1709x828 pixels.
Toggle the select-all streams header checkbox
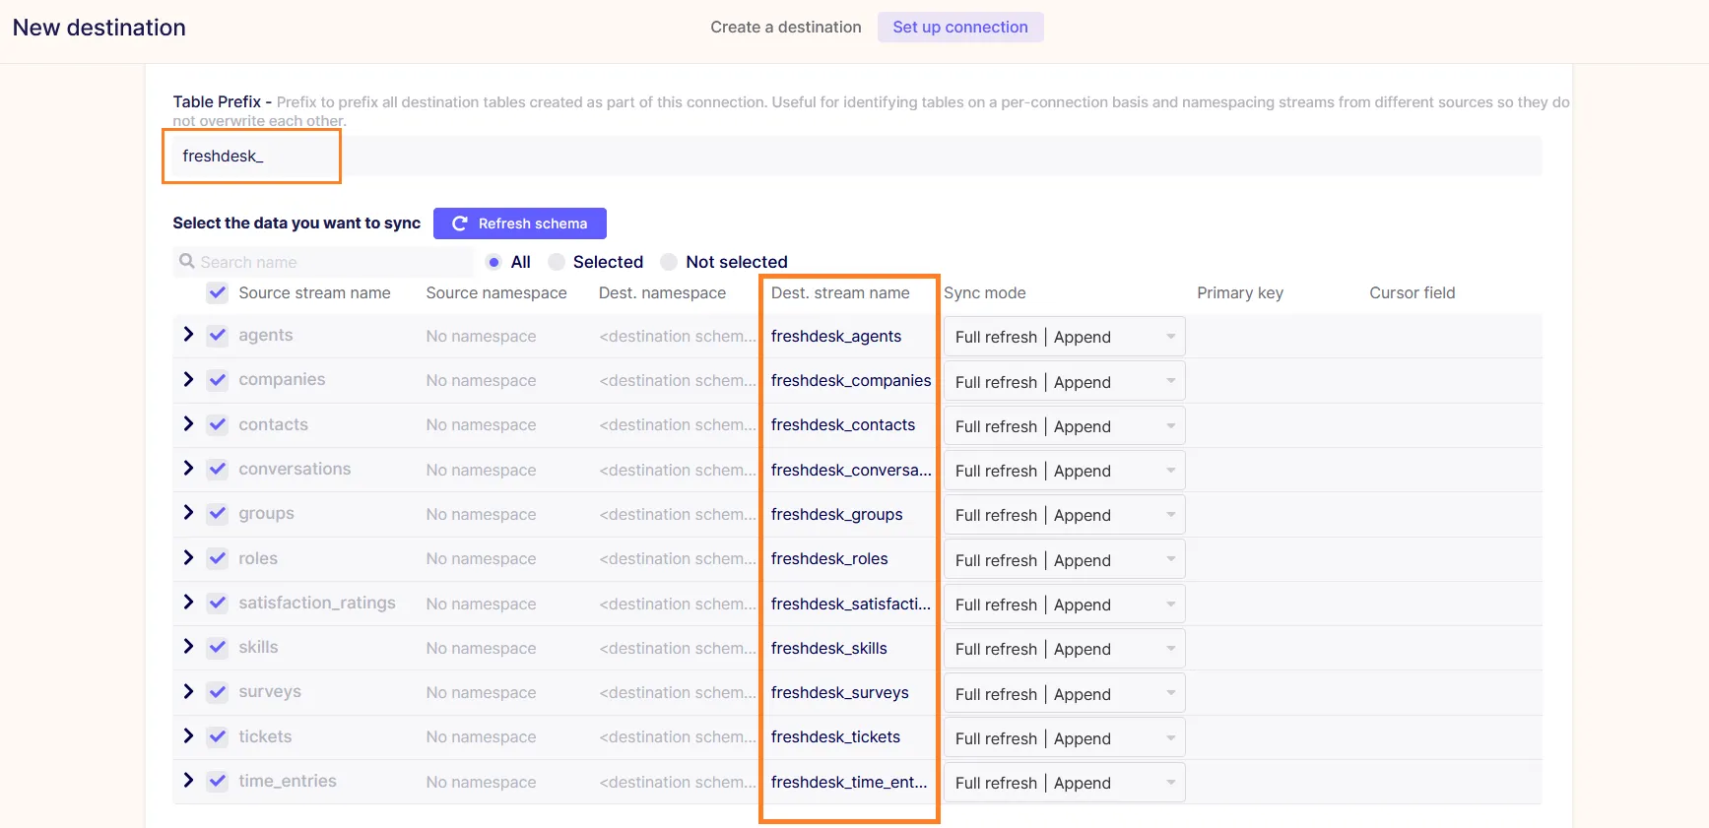[x=218, y=292]
